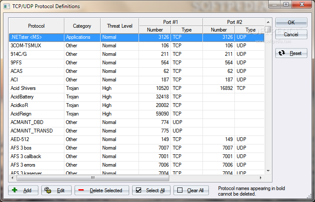315x202 pixels.
Task: Click the green plus Add icon
Action: pyautogui.click(x=14, y=190)
